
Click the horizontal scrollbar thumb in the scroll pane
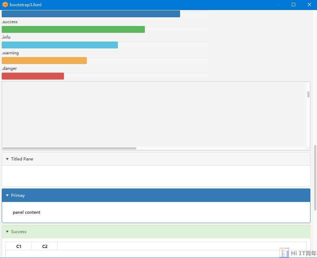(69, 148)
